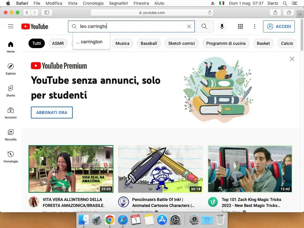Click the ABBONATI ORA button
This screenshot has width=304, height=228.
point(52,113)
